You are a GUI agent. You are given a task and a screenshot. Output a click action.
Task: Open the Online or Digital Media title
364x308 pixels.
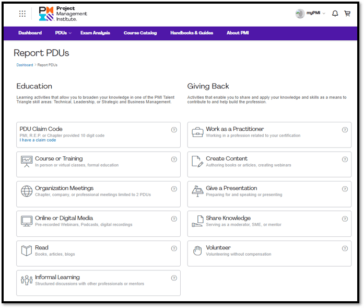pos(64,218)
